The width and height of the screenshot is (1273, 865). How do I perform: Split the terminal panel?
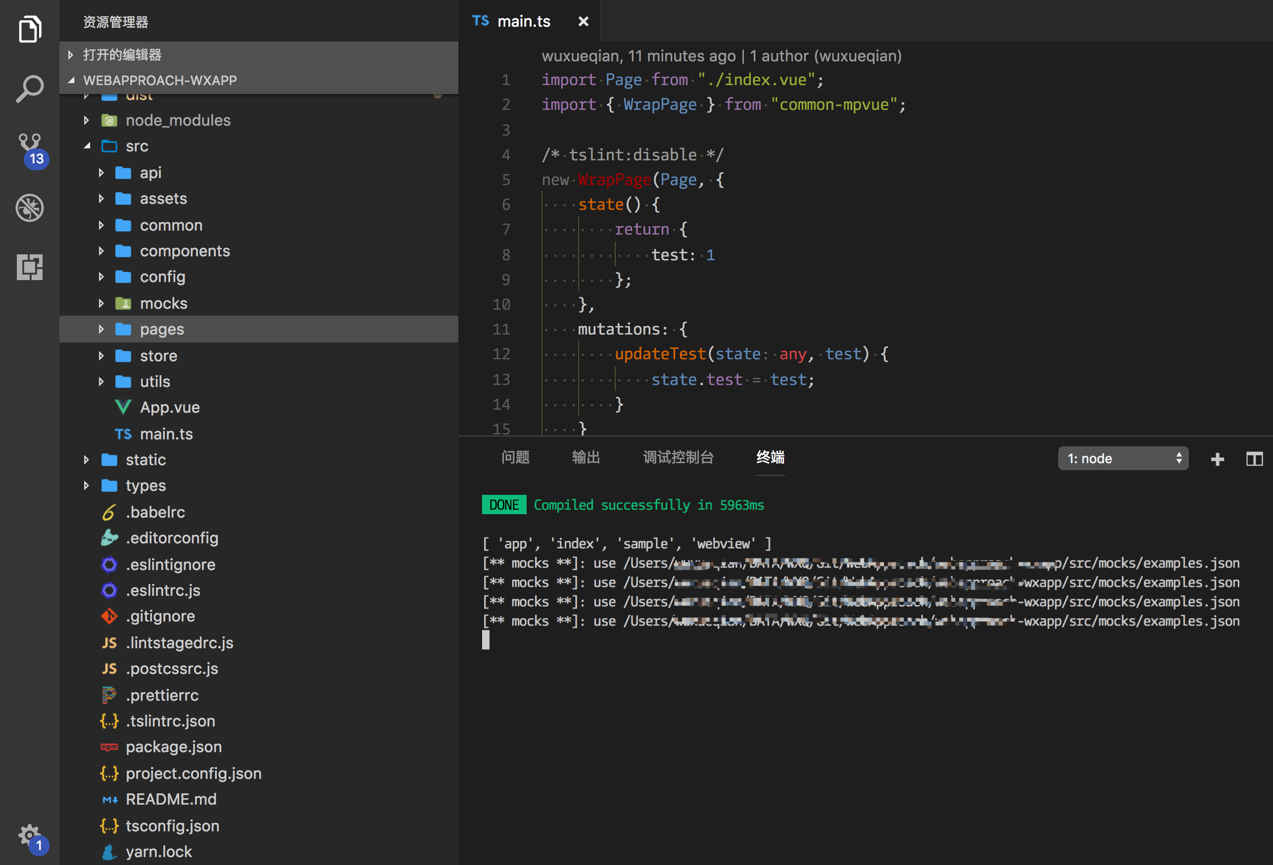tap(1254, 459)
